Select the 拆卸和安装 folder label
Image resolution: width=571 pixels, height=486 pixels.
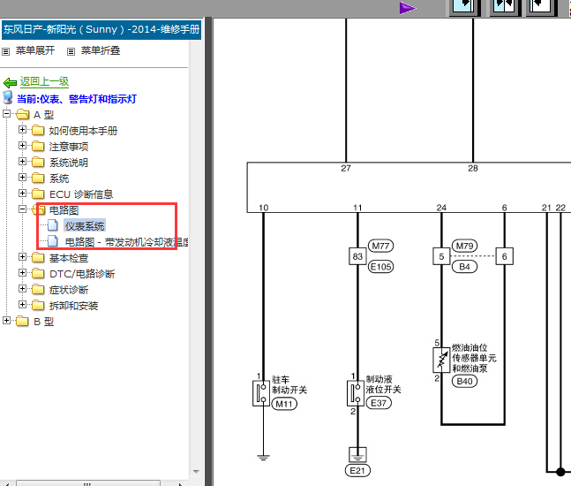(73, 306)
